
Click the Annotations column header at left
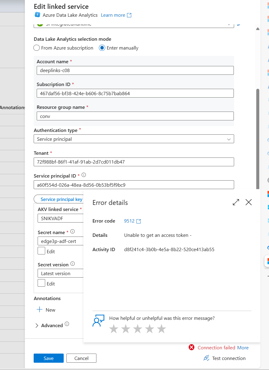13,107
